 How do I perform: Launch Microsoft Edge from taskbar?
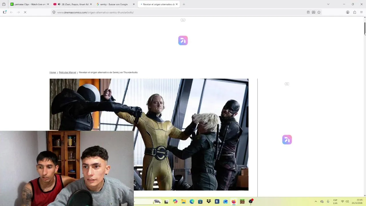(x=192, y=201)
